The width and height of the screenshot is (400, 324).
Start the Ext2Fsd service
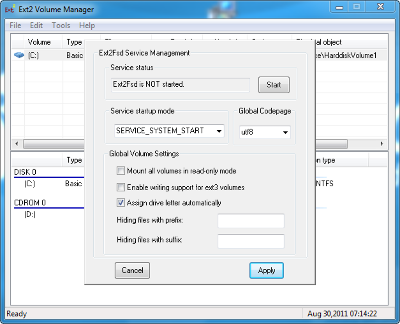pyautogui.click(x=274, y=85)
